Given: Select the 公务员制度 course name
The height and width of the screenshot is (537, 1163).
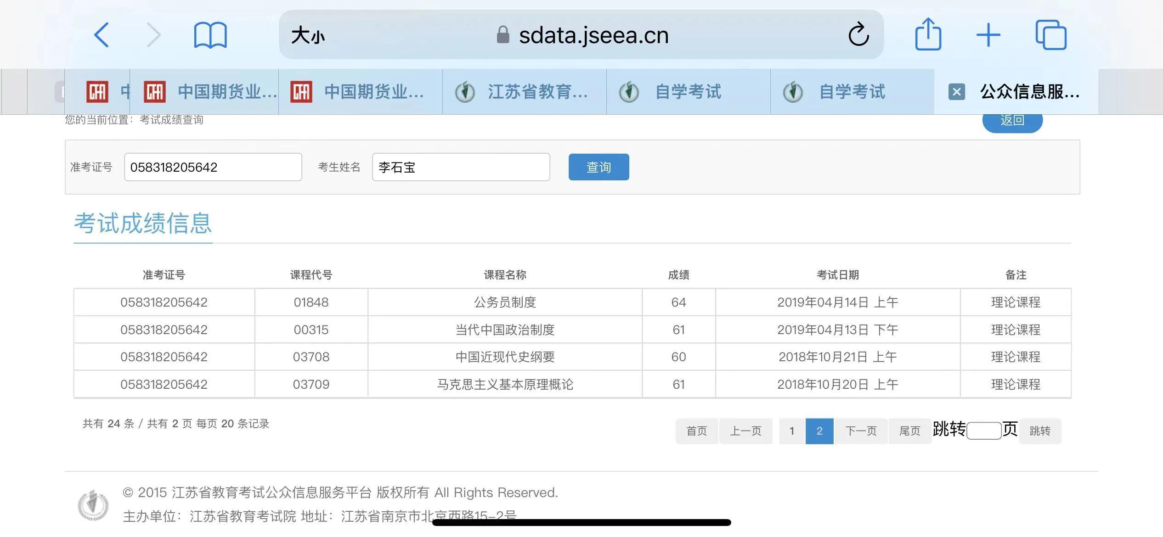Looking at the screenshot, I should coord(505,302).
